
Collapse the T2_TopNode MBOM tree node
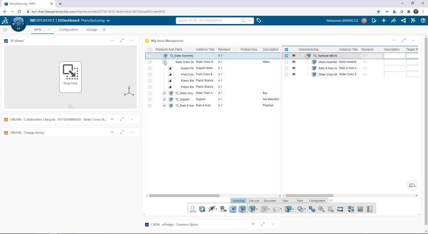pos(302,56)
